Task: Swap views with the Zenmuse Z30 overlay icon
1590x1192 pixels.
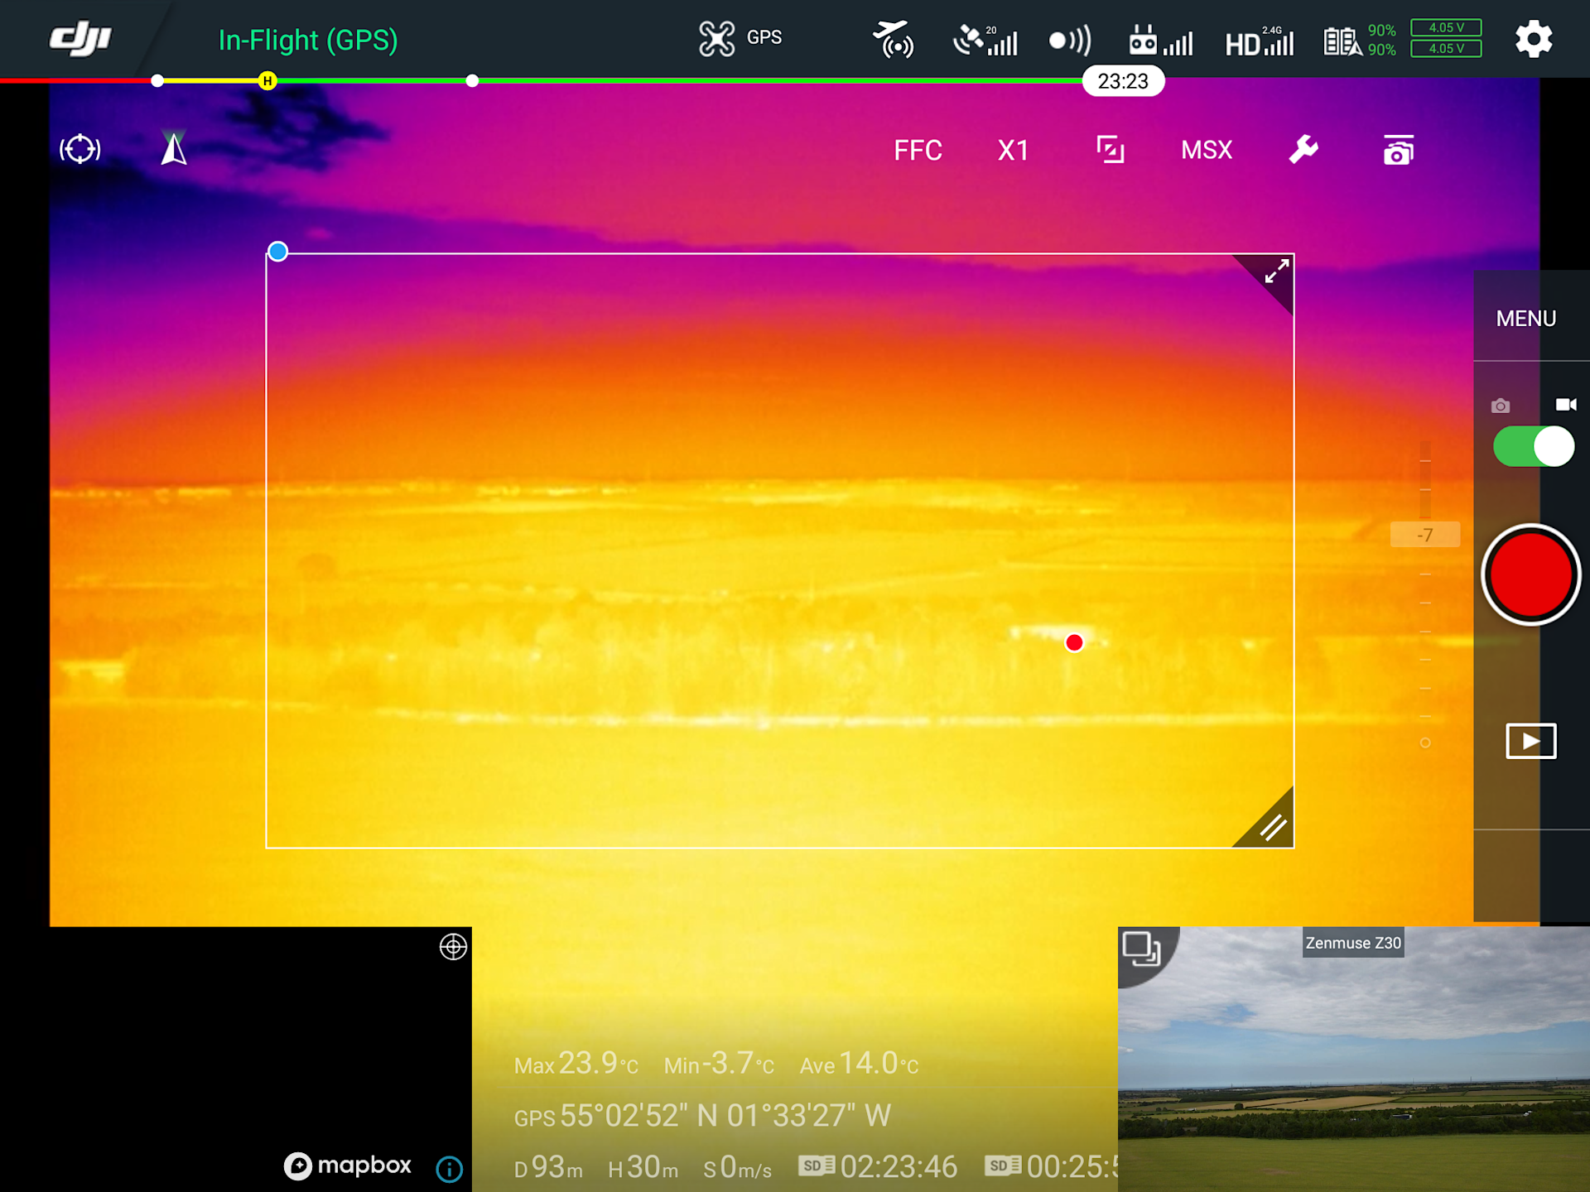Action: [1142, 949]
